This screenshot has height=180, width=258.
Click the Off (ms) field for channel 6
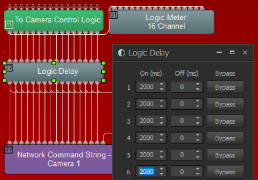tap(187, 172)
